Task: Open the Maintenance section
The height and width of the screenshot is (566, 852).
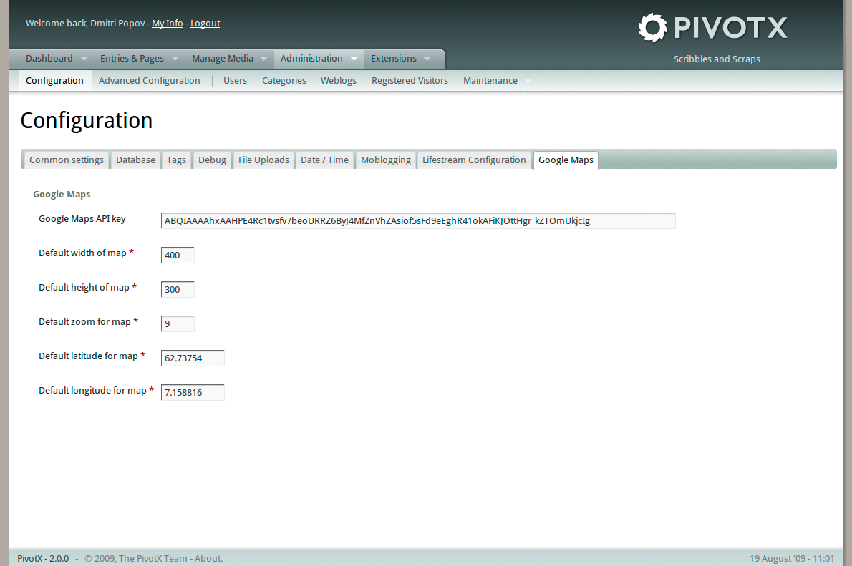Action: click(490, 80)
